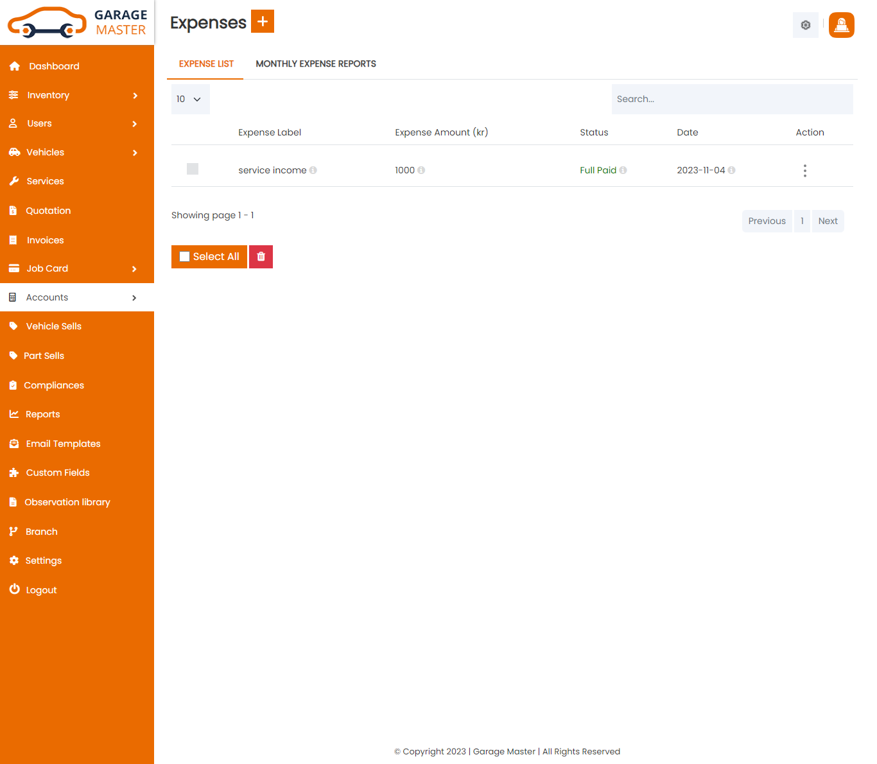The height and width of the screenshot is (764, 877).
Task: Click the user profile avatar icon
Action: pyautogui.click(x=841, y=25)
